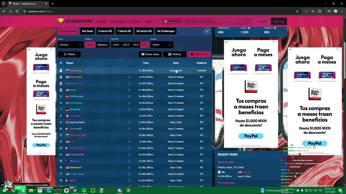346x194 pixels.
Task: Open a new browser tab with plus icon
Action: [x=53, y=4]
